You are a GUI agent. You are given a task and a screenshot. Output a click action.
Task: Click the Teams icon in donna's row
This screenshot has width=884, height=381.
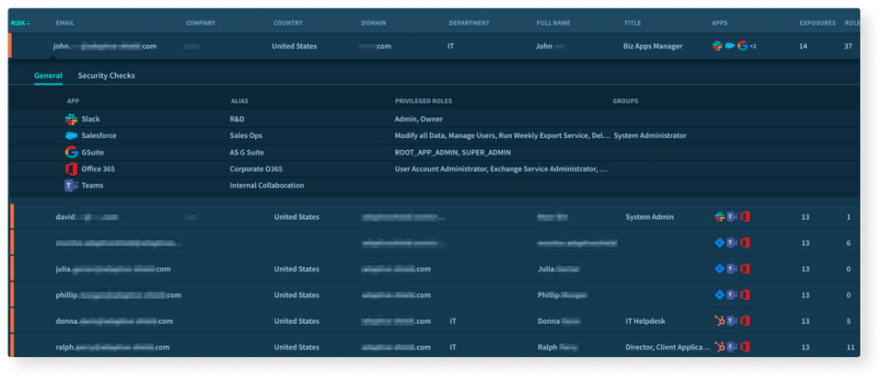[x=732, y=320]
